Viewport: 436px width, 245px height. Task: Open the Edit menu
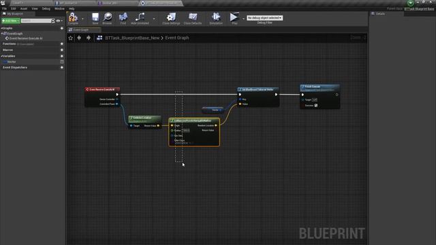click(14, 9)
